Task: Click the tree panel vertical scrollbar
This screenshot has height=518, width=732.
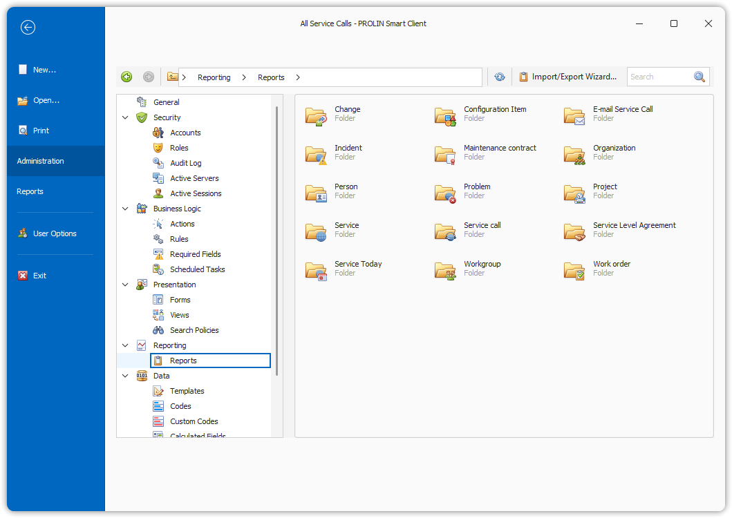Action: click(277, 242)
